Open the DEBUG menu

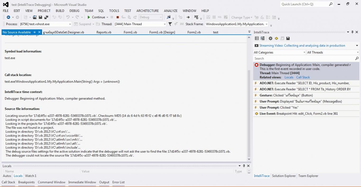(74, 11)
